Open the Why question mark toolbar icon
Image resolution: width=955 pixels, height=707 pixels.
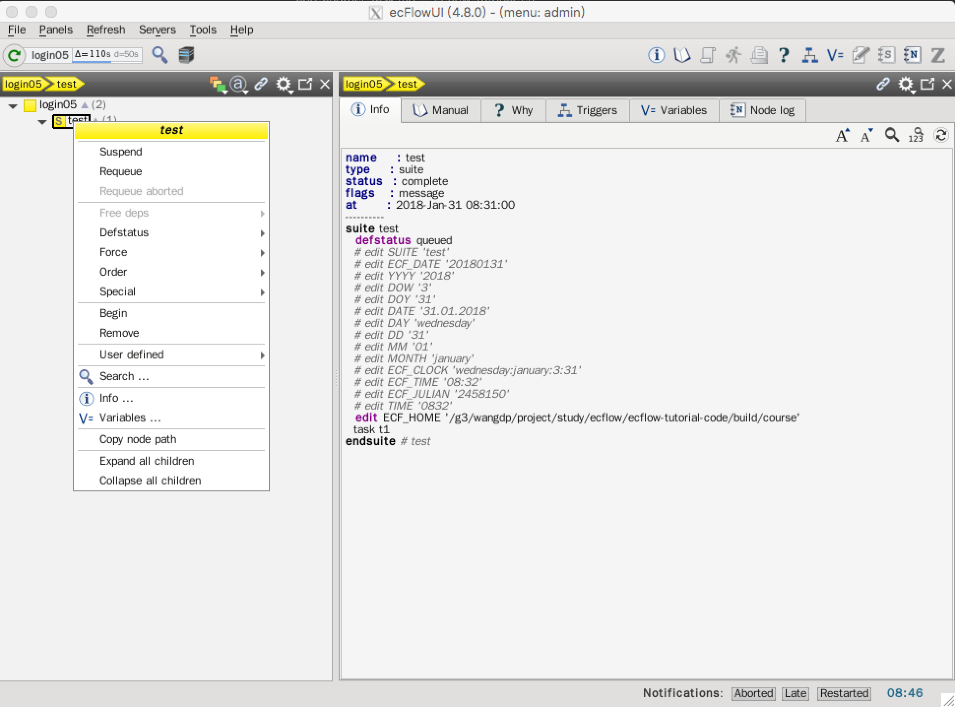(783, 55)
